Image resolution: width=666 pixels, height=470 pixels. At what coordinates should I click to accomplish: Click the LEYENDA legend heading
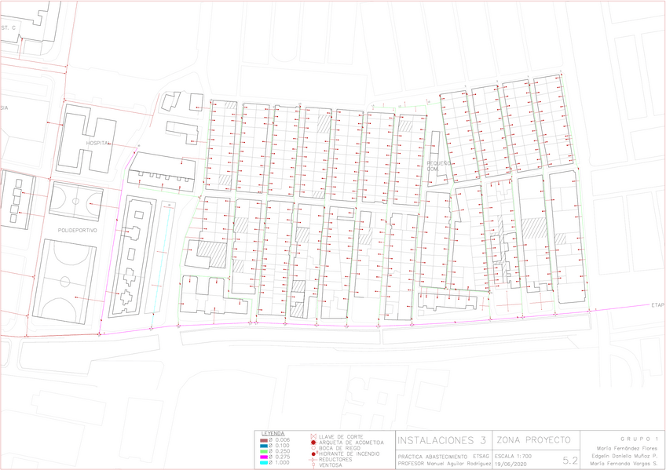click(x=273, y=433)
